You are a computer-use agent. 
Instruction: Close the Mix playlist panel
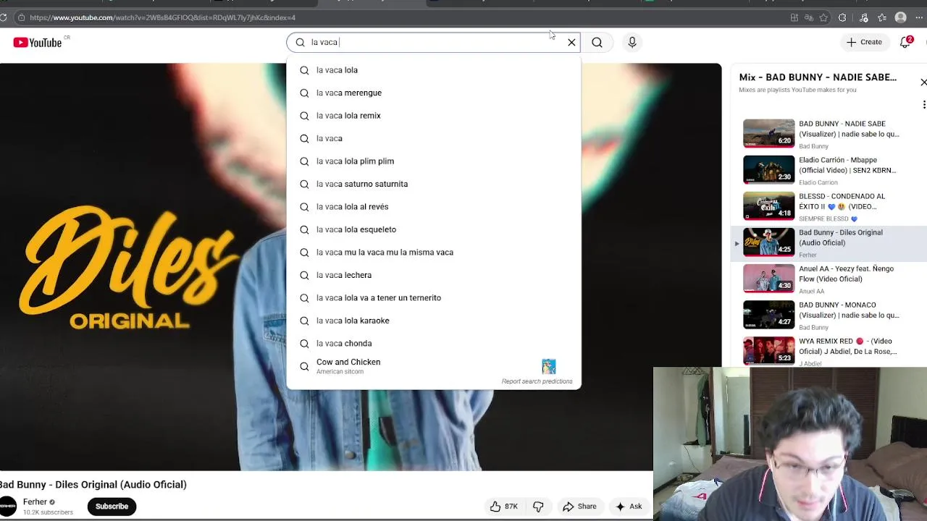923,82
